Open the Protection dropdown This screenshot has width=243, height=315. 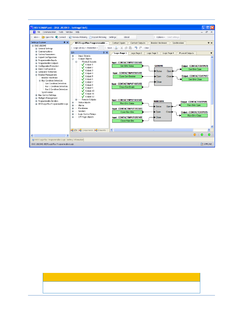point(92,48)
